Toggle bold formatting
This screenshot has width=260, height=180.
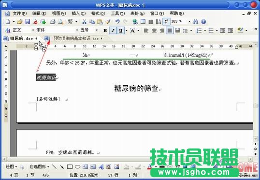[105, 30]
